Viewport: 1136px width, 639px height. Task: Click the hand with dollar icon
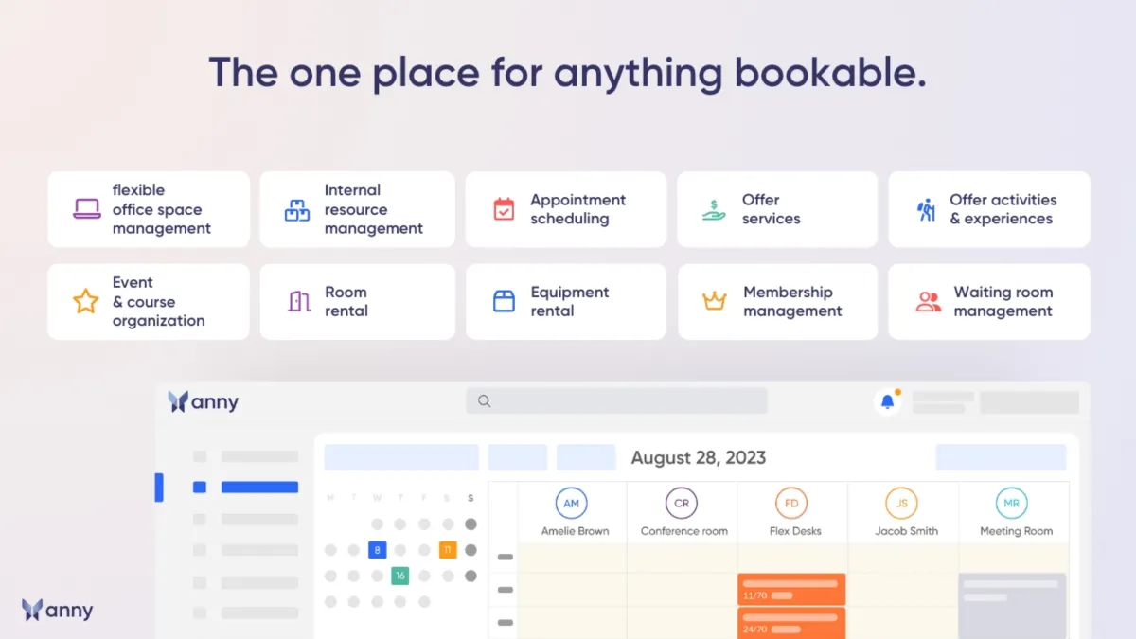[714, 209]
